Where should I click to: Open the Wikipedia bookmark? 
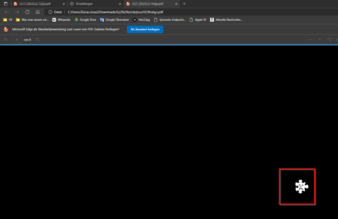[x=61, y=20]
